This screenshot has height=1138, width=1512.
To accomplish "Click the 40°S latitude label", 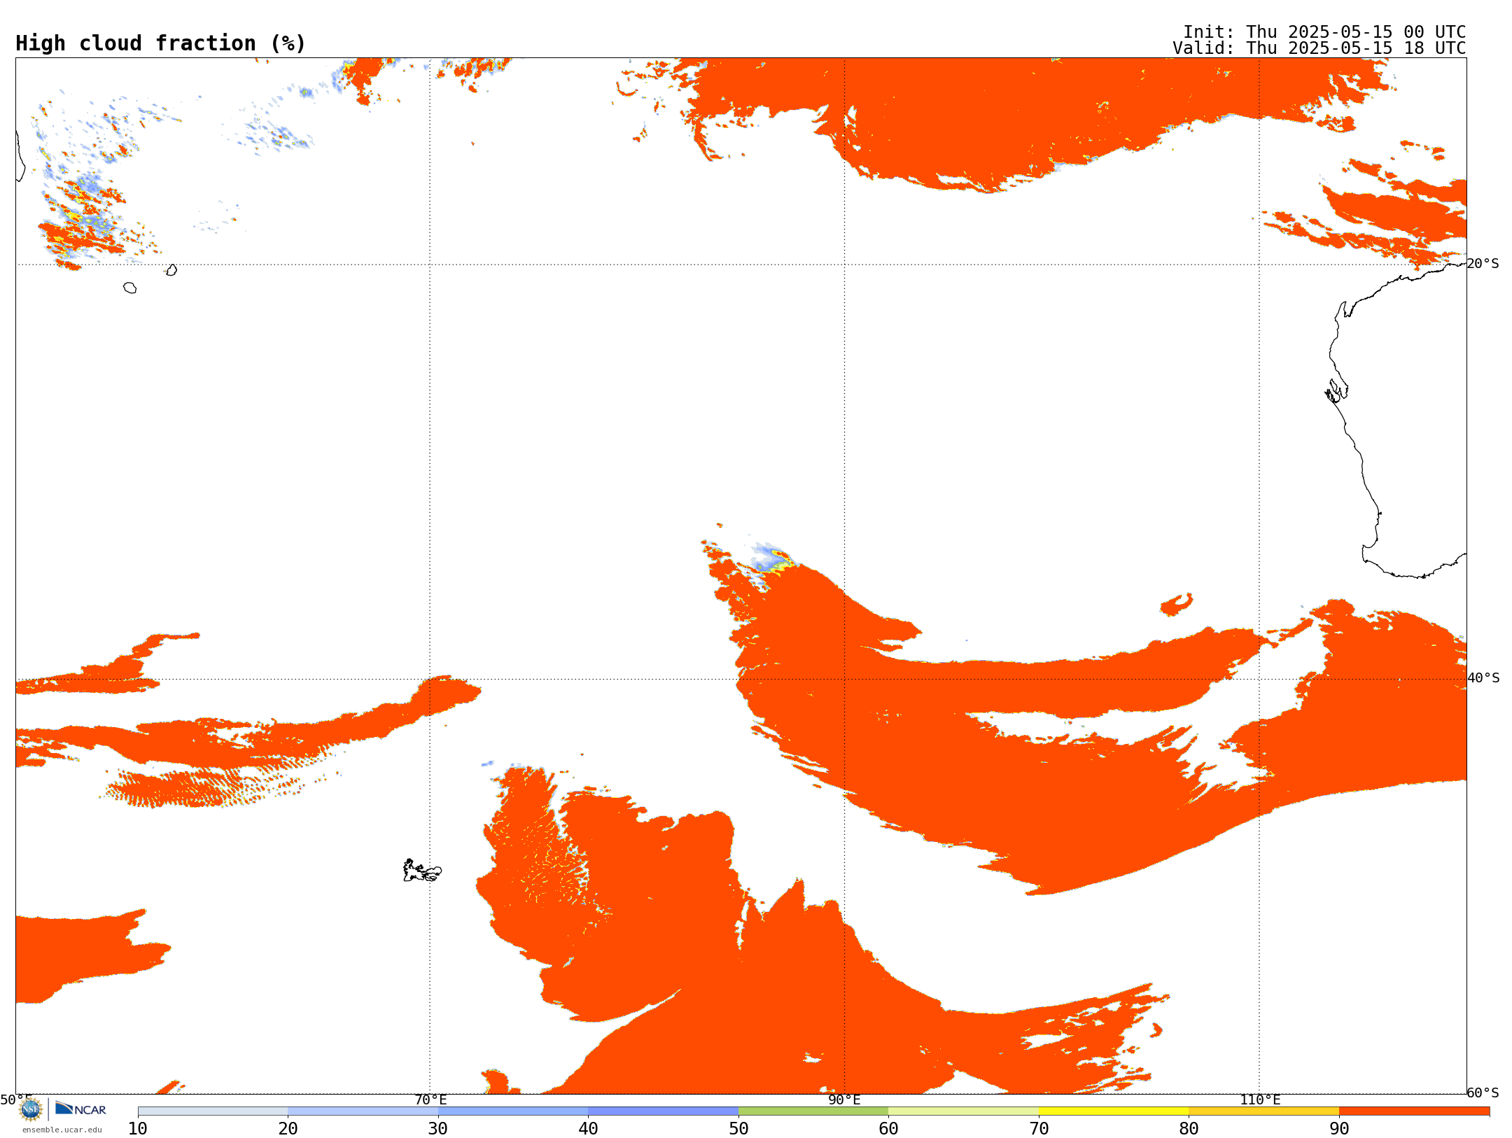I will tap(1483, 678).
